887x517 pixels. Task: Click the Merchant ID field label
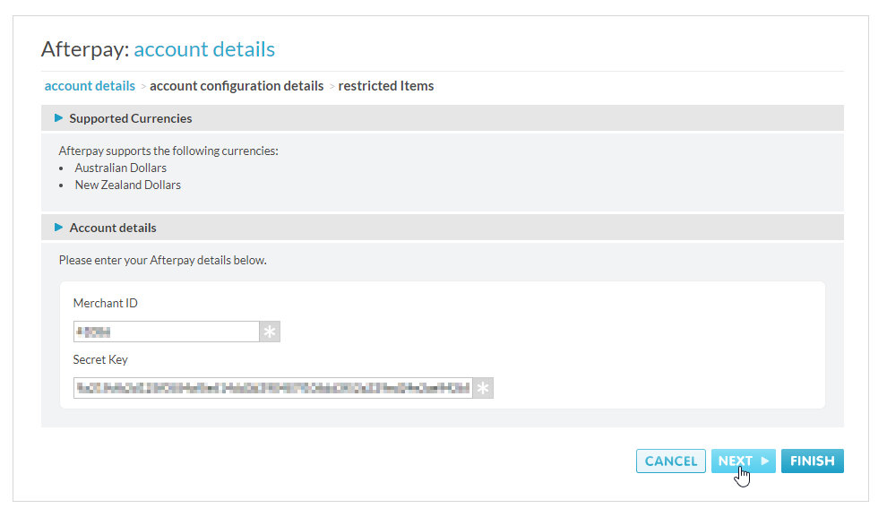106,303
